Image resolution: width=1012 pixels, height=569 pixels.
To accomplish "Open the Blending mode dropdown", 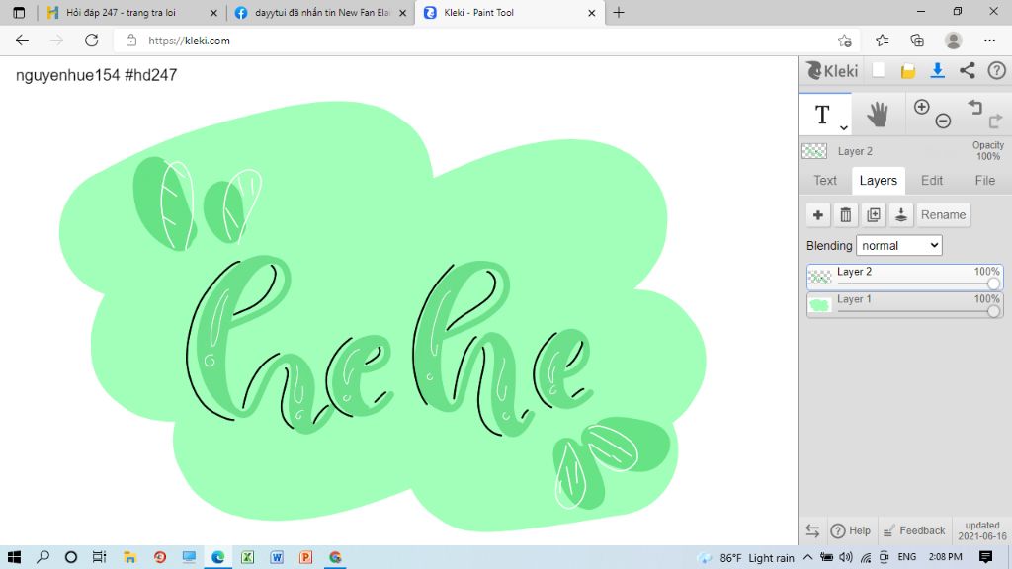I will coord(899,245).
